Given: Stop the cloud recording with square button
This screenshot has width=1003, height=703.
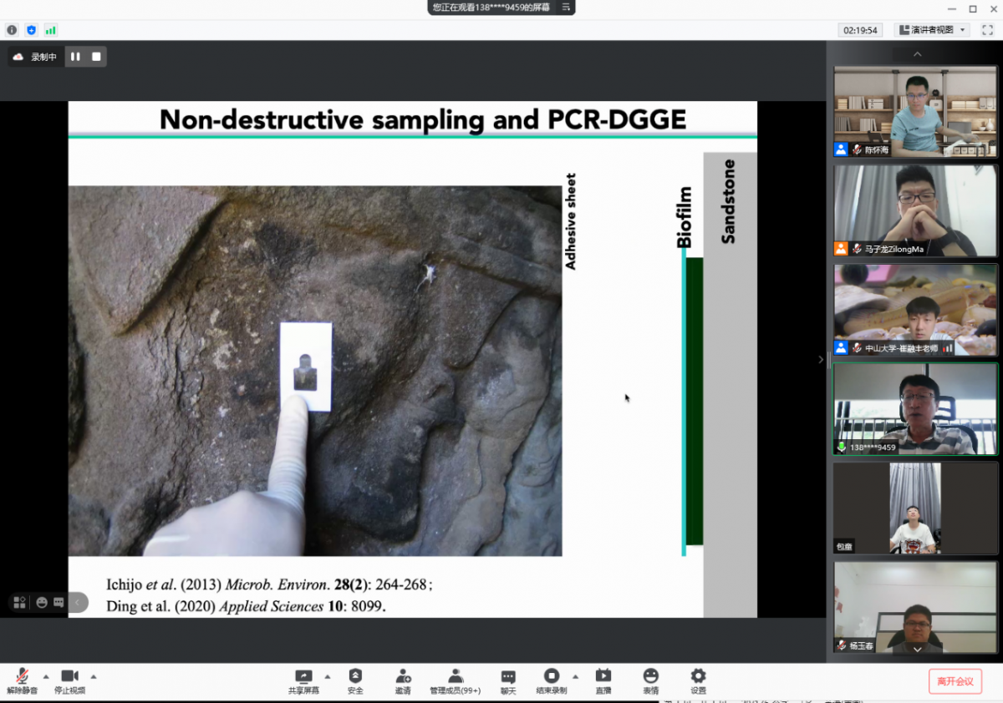Looking at the screenshot, I should (96, 57).
